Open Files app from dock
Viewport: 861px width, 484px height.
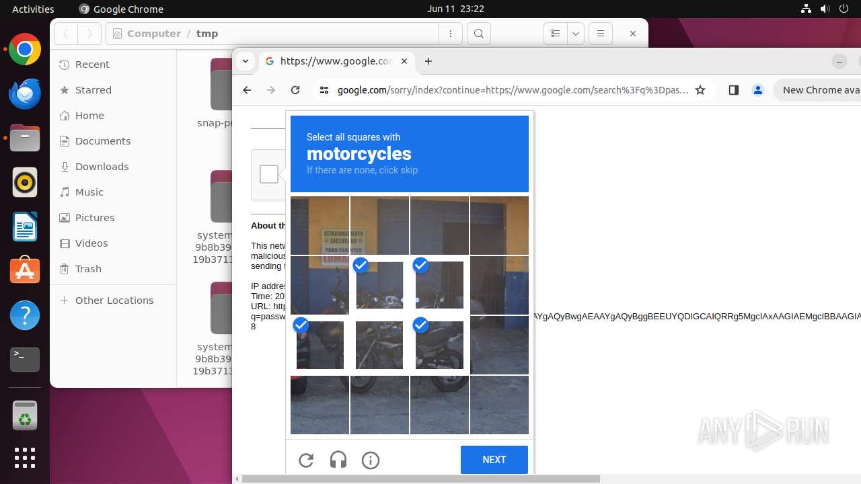[x=25, y=138]
